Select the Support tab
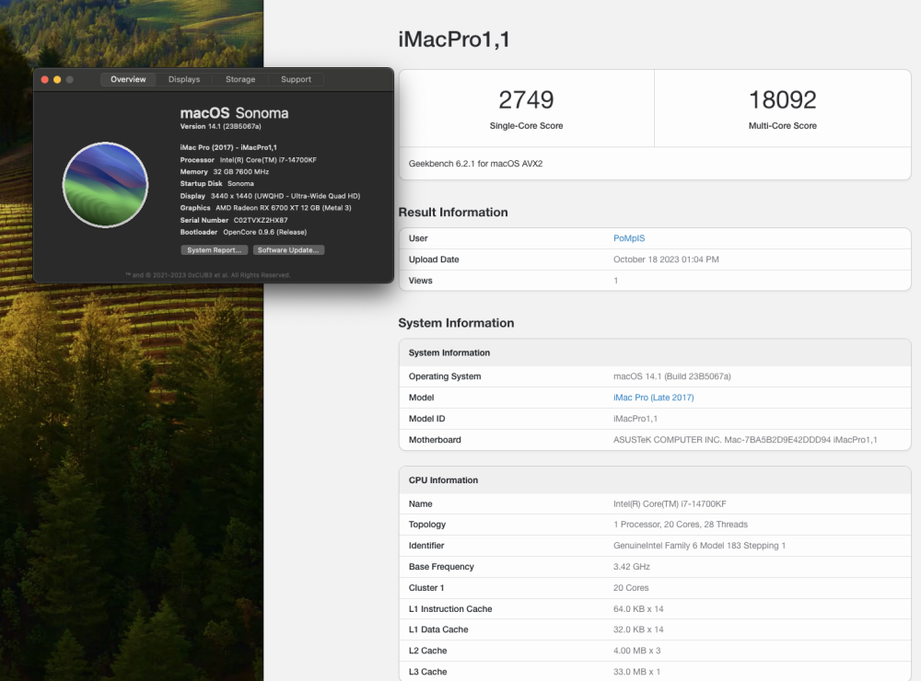 (x=296, y=79)
